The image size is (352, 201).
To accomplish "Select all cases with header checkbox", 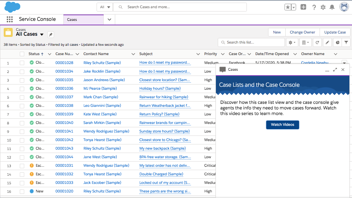I will (22, 54).
